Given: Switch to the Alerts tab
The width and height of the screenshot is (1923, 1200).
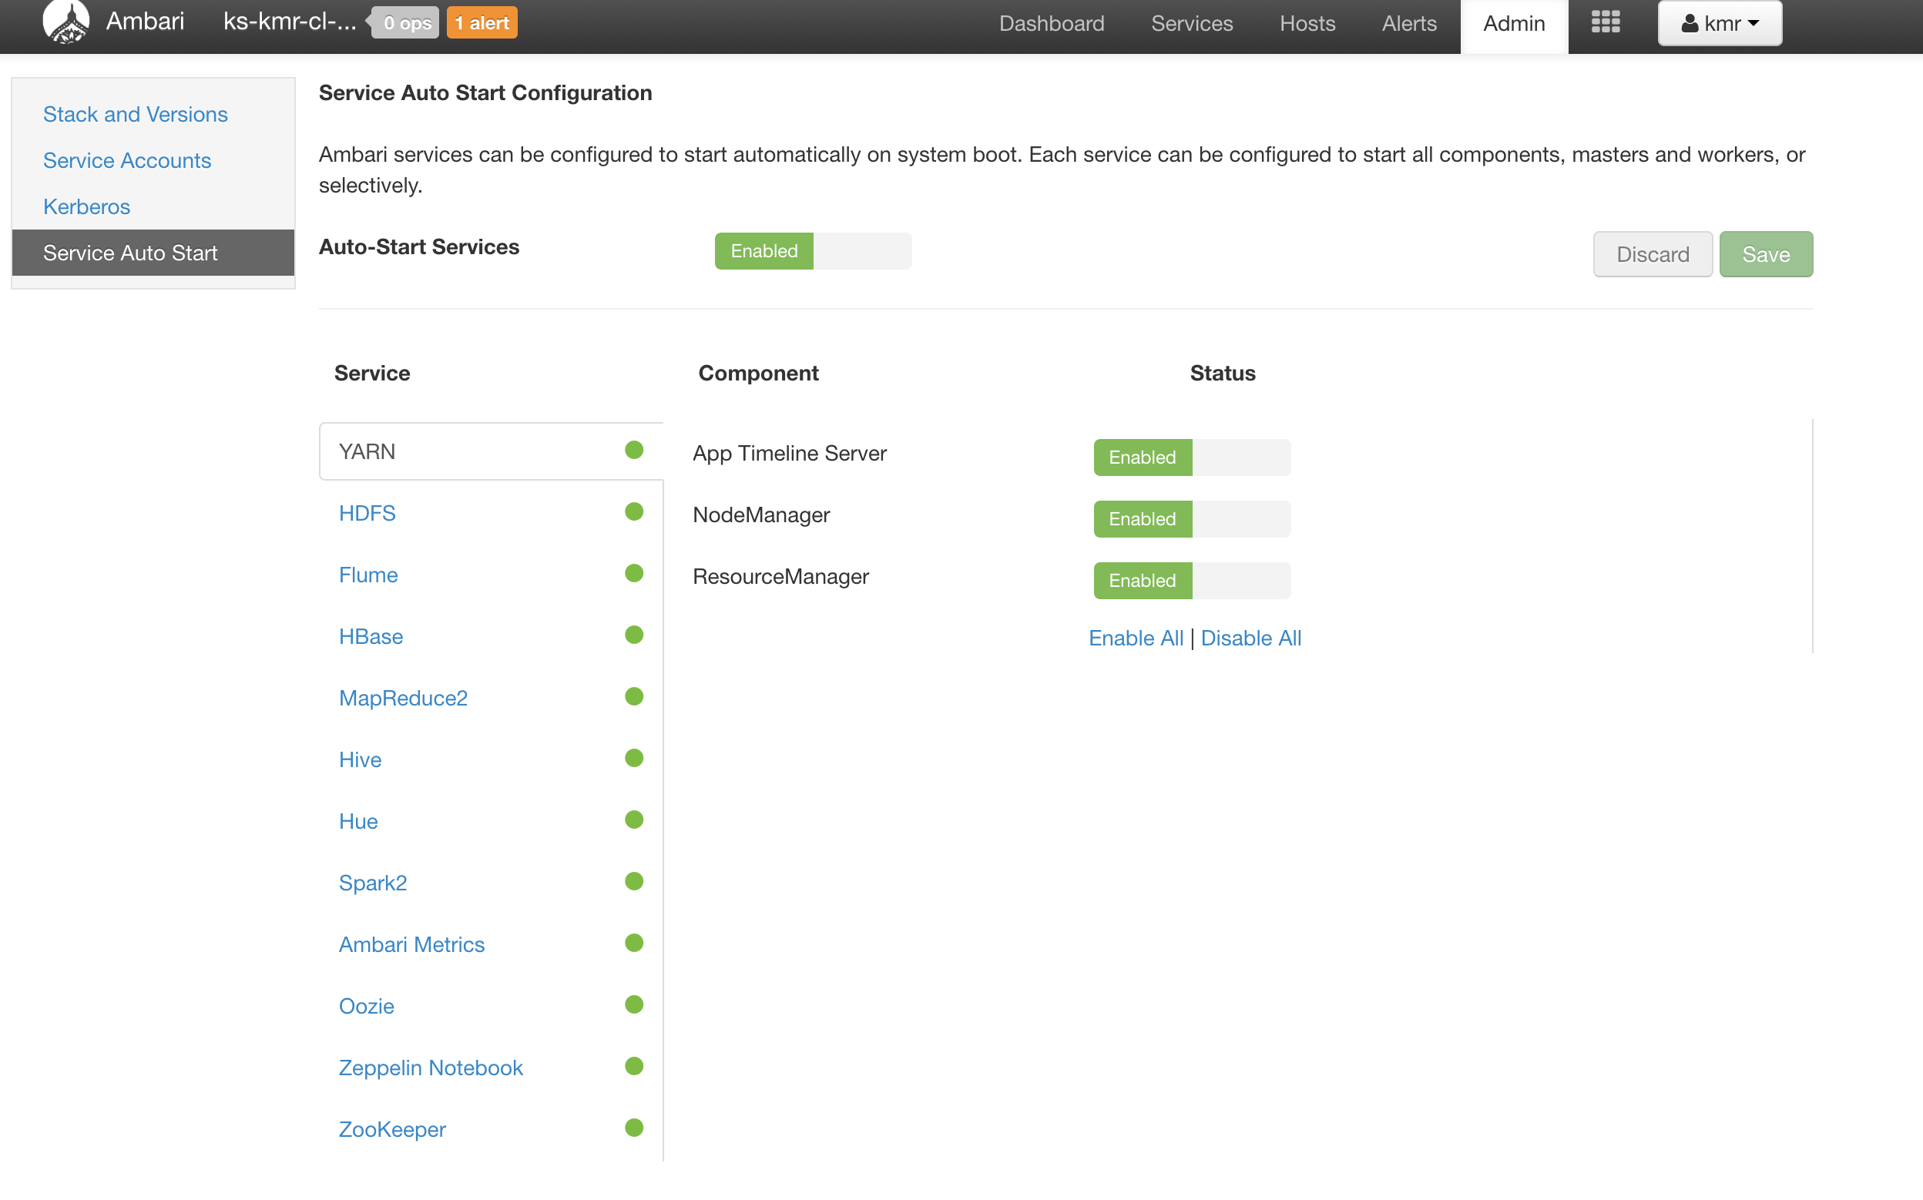Looking at the screenshot, I should tap(1408, 23).
